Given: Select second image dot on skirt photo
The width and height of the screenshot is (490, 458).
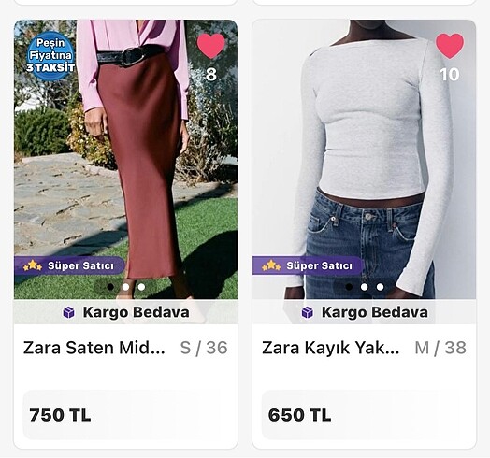Looking at the screenshot, I should (125, 287).
